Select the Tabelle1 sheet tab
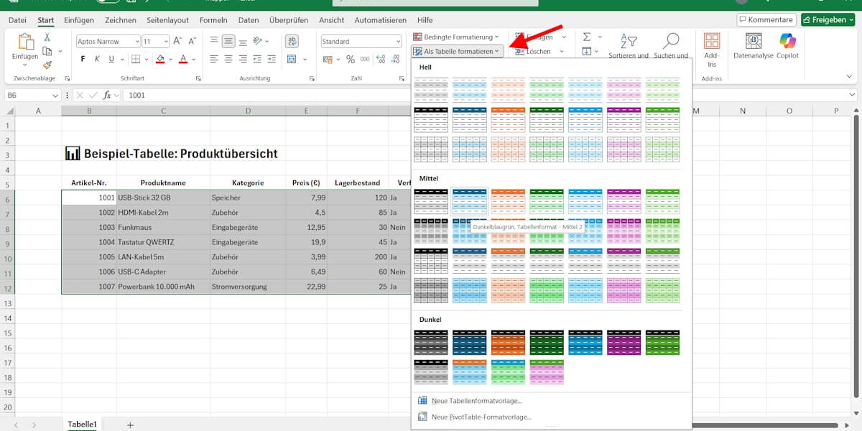This screenshot has height=431, width=862. click(x=82, y=425)
